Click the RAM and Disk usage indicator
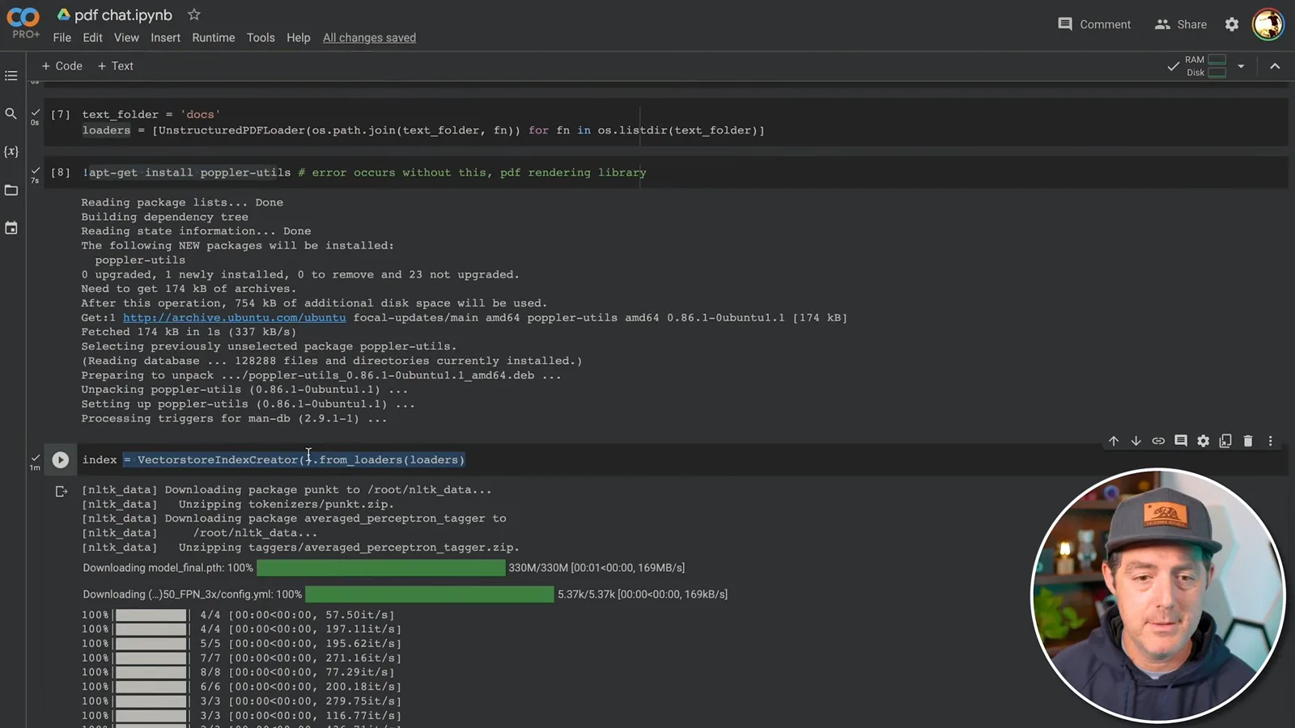Image resolution: width=1295 pixels, height=728 pixels. pyautogui.click(x=1205, y=66)
